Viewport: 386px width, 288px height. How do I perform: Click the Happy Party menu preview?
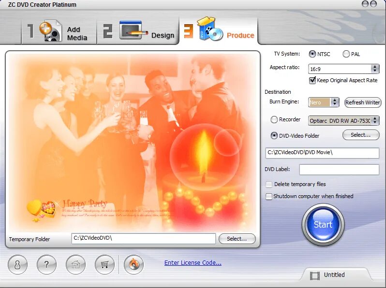(x=133, y=143)
